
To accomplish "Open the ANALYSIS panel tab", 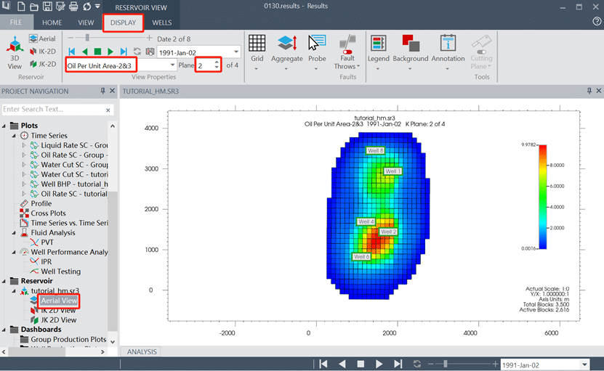I will (142, 352).
